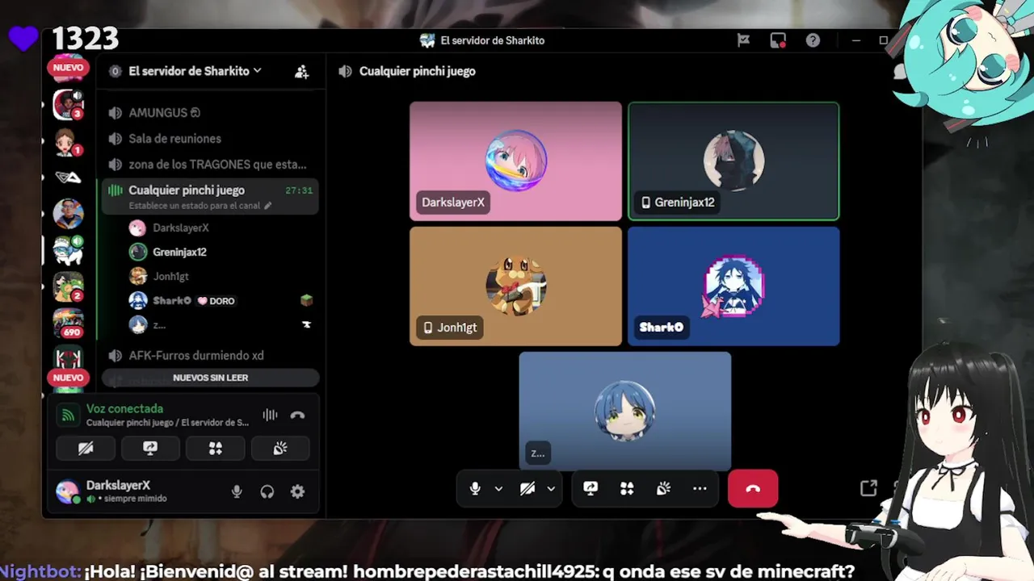
Task: Open the server icon with 2 notifications
Action: pos(68,286)
